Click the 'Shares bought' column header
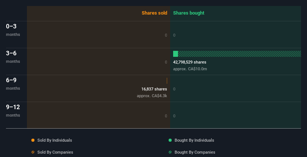 pos(188,13)
